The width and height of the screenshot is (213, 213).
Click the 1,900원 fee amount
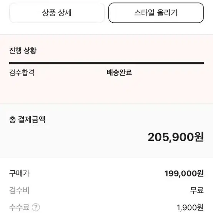190,208
